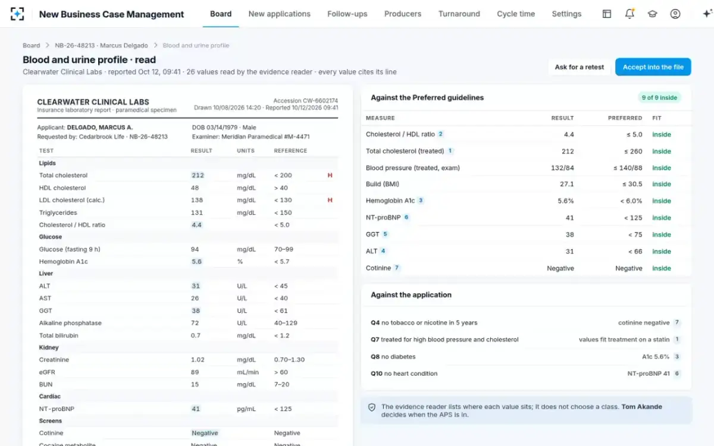Click Ask for a retest button
The width and height of the screenshot is (714, 446).
[580, 67]
